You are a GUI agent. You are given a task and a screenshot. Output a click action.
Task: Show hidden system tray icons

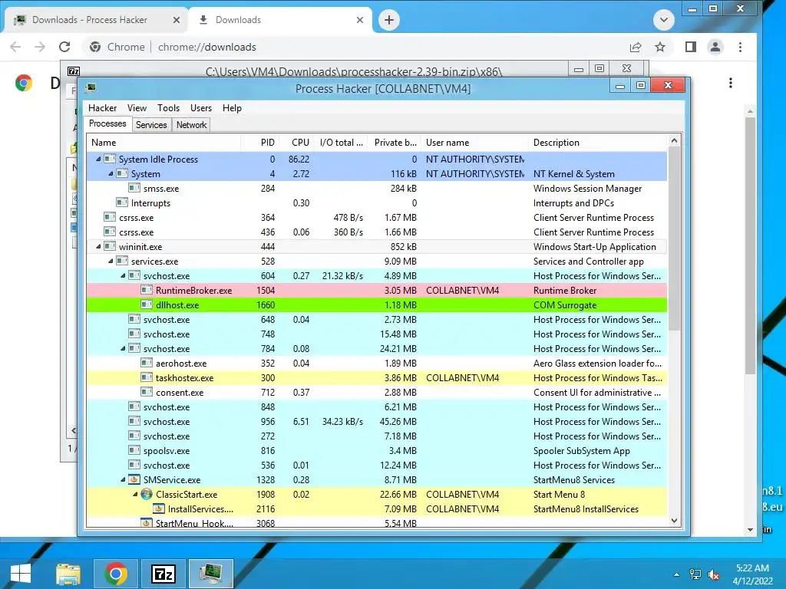click(677, 574)
